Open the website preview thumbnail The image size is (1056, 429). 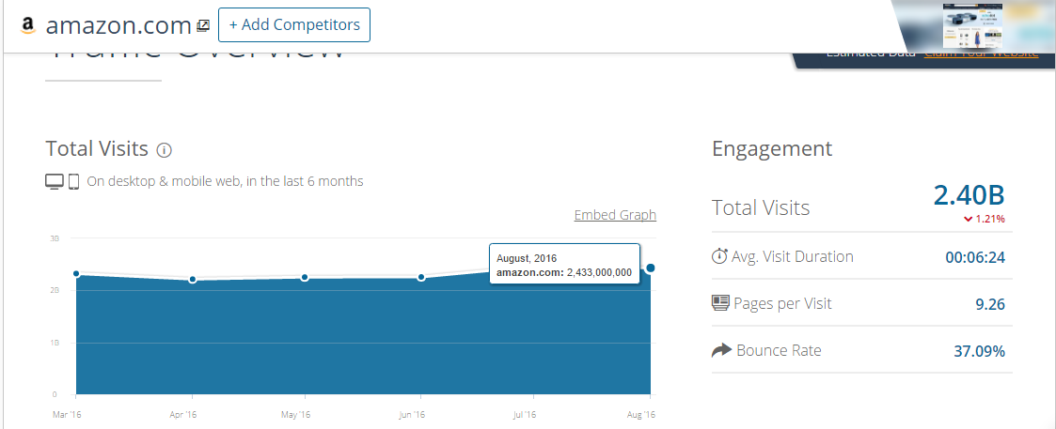pos(971,24)
